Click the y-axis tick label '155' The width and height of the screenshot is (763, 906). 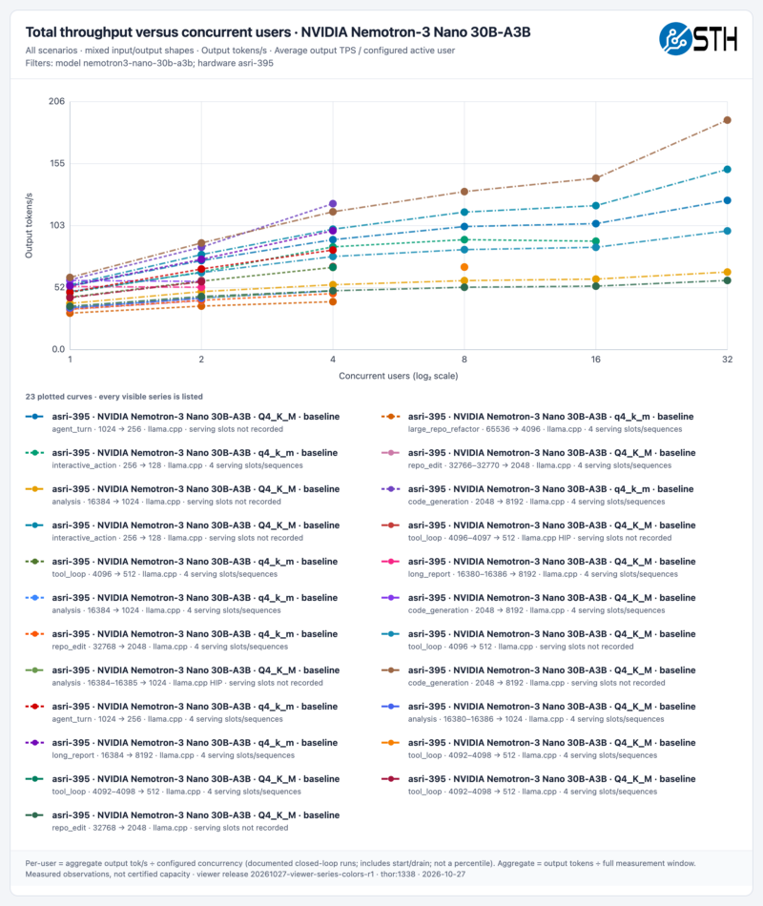coord(56,163)
